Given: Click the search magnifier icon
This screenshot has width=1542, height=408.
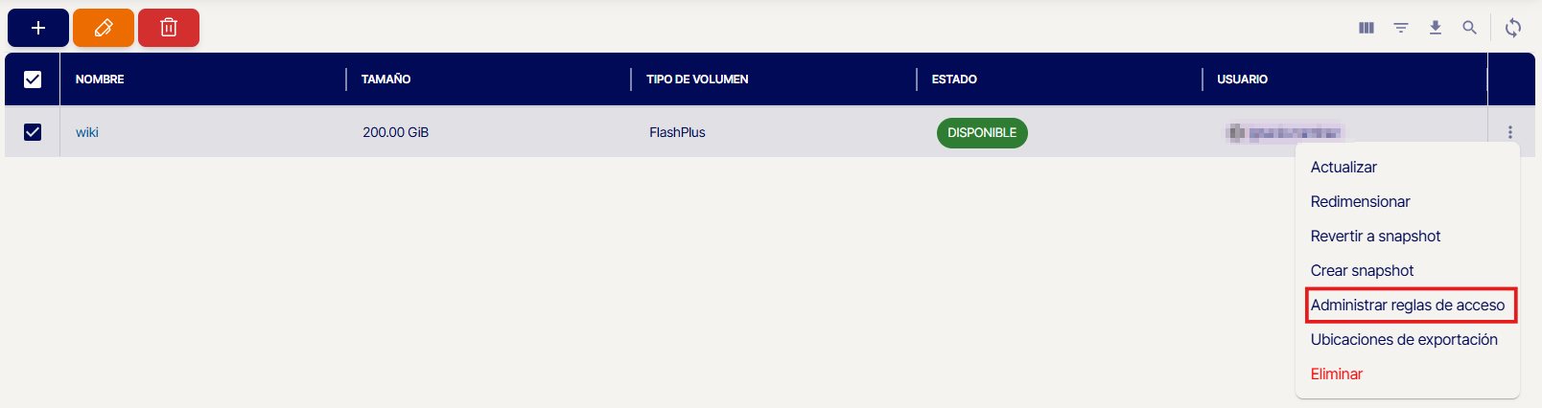Looking at the screenshot, I should click(1469, 28).
